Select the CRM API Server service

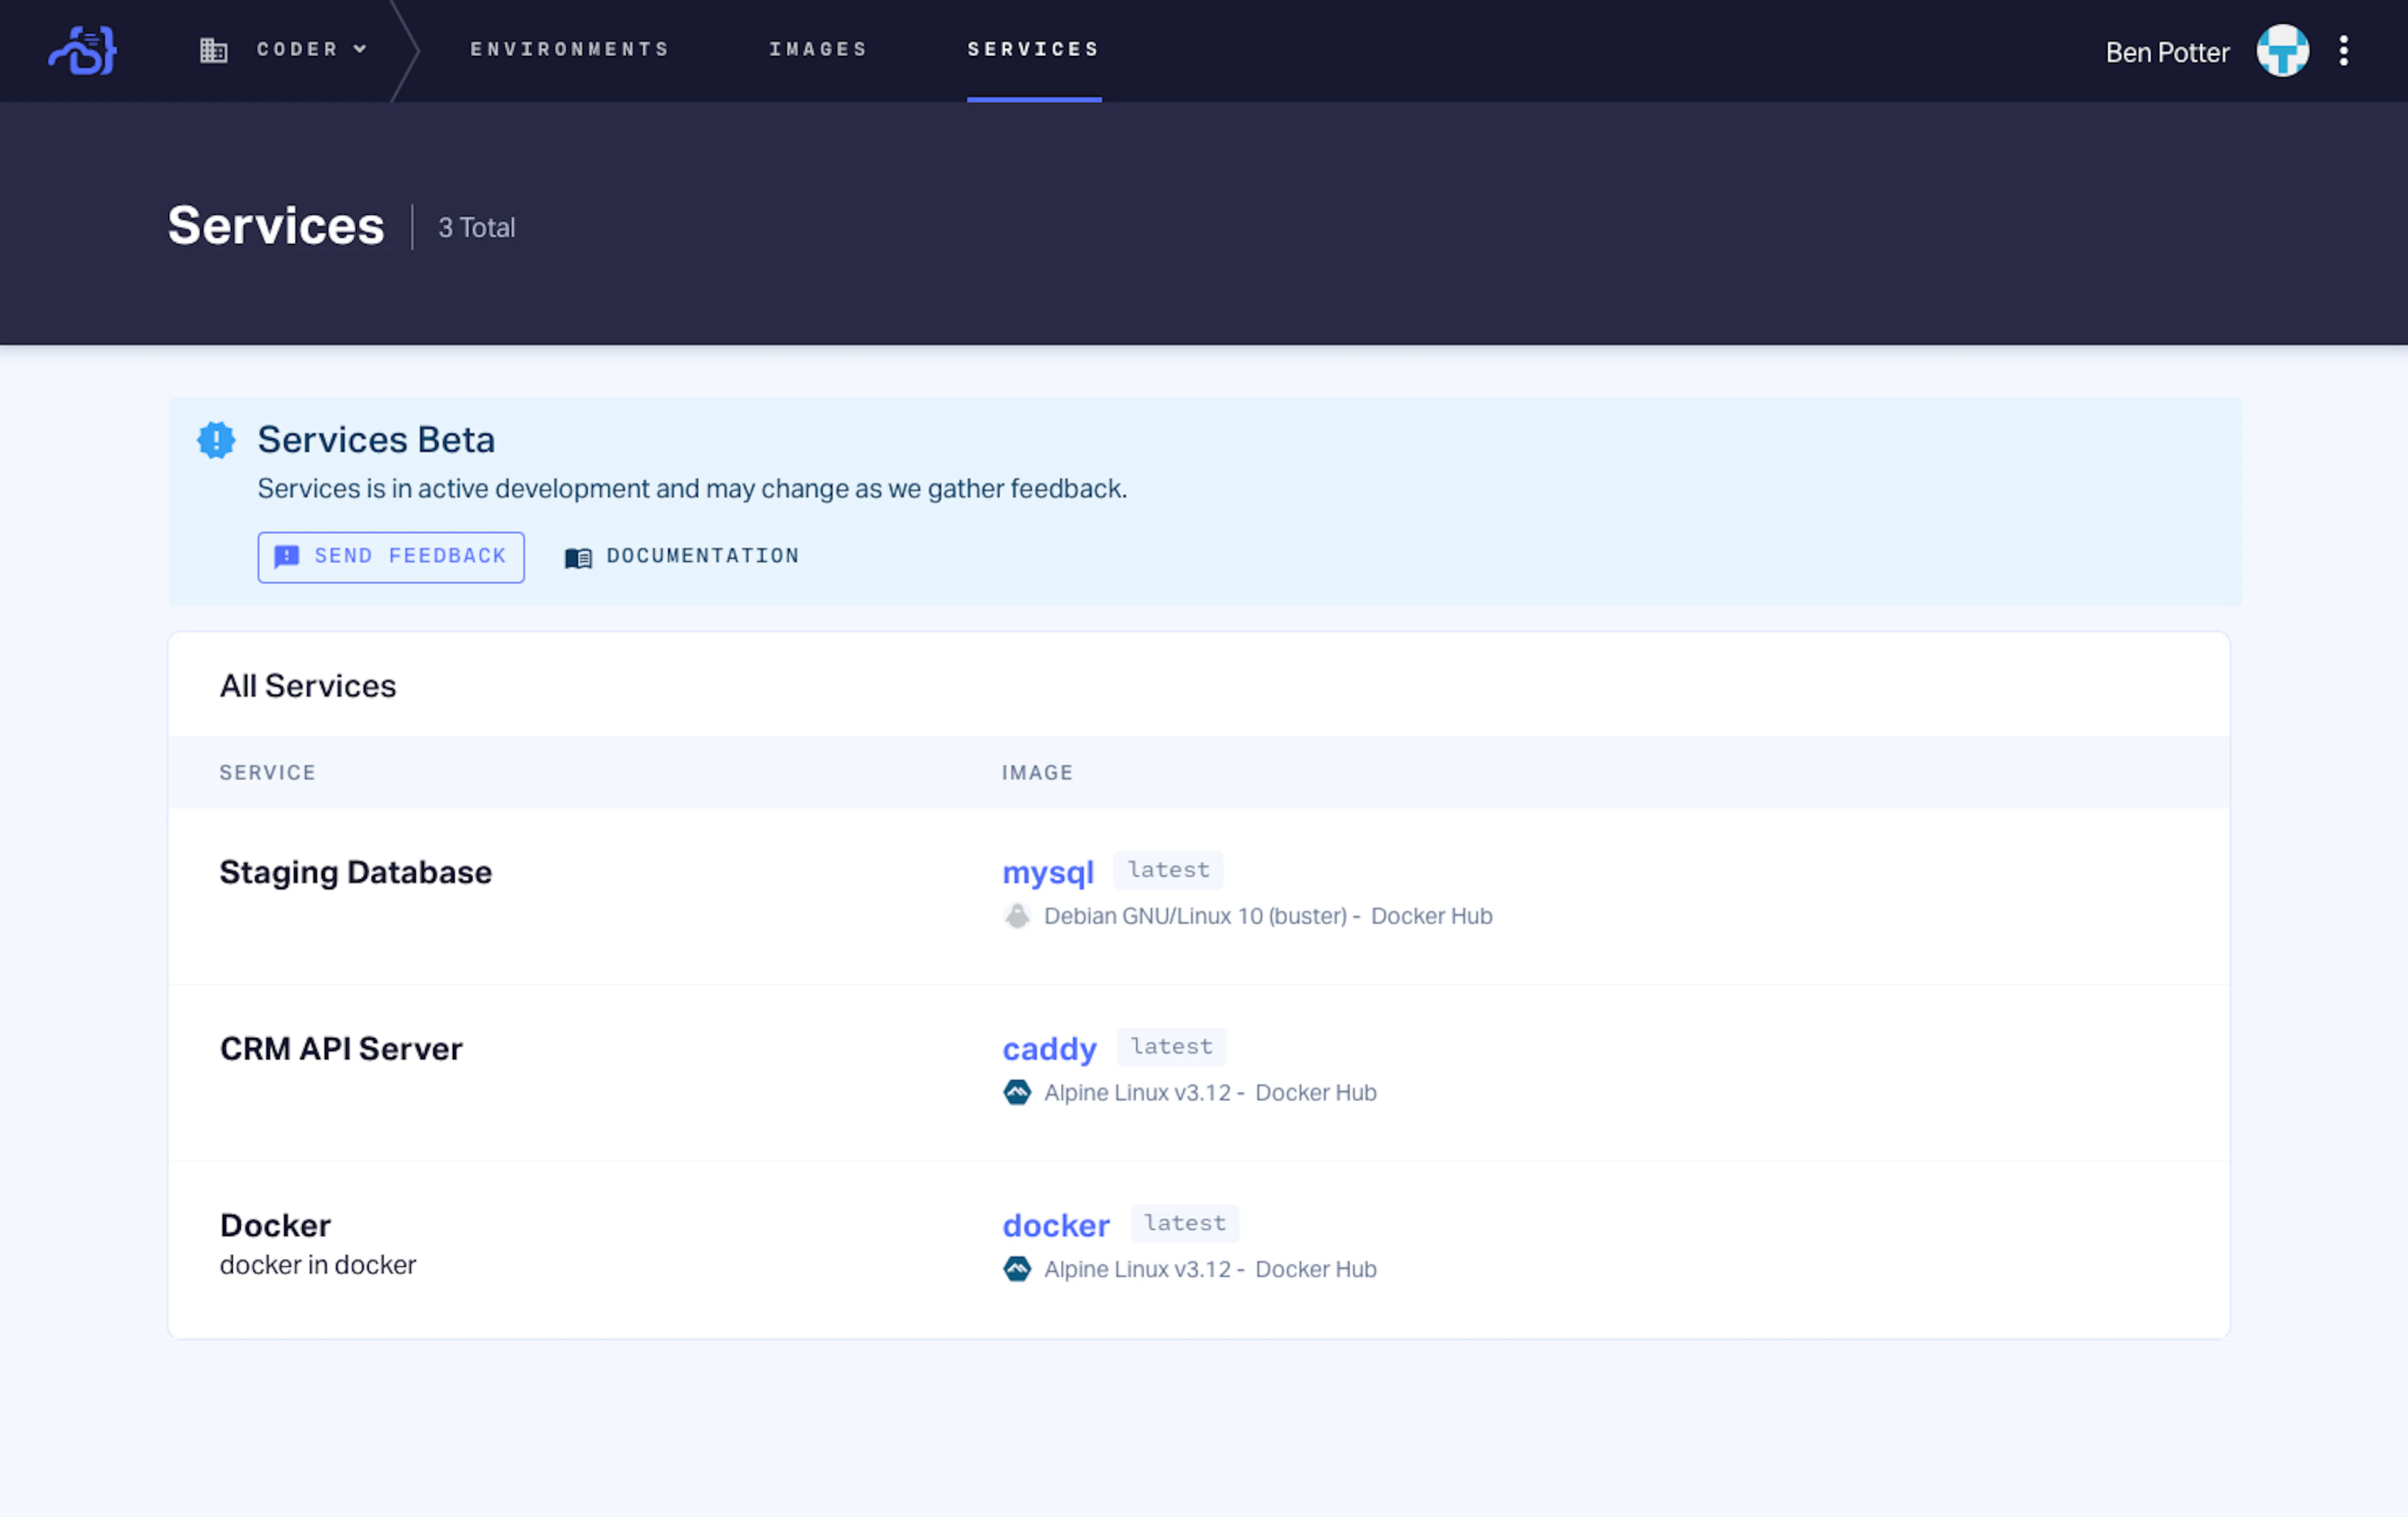341,1049
